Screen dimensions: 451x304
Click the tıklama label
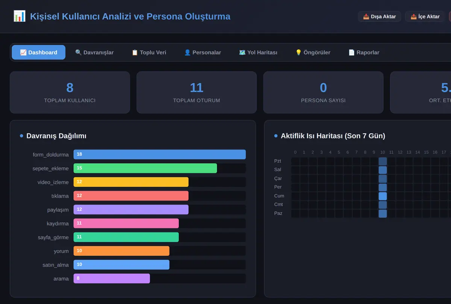click(60, 196)
